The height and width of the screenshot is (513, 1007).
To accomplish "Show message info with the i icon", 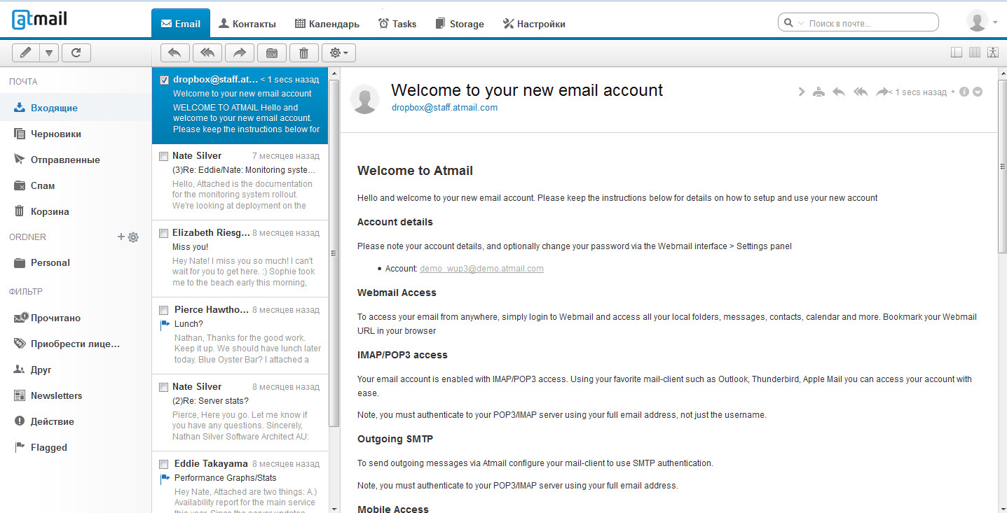I will [964, 92].
